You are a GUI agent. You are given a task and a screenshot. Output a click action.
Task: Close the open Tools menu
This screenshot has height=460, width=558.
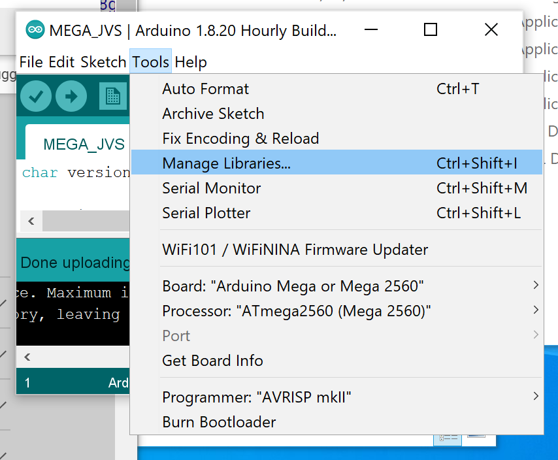pyautogui.click(x=150, y=62)
